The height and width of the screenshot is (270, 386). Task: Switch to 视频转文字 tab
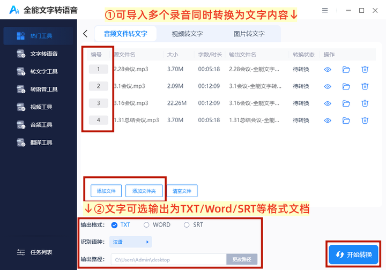pyautogui.click(x=187, y=34)
